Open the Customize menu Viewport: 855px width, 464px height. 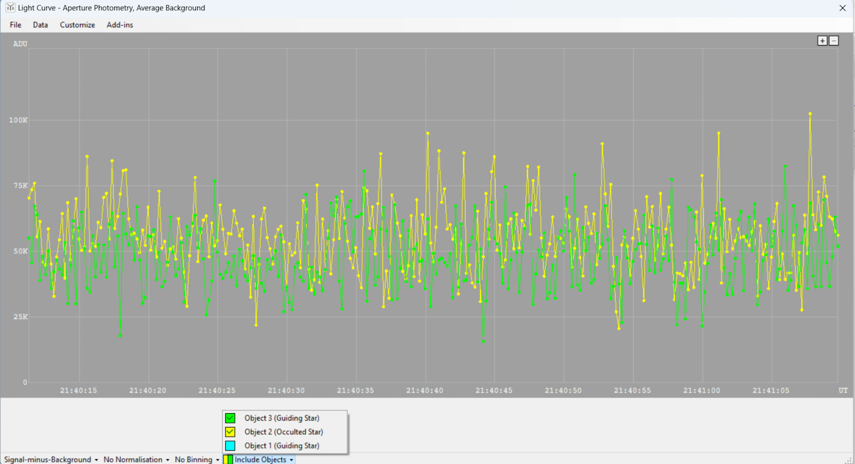[77, 25]
